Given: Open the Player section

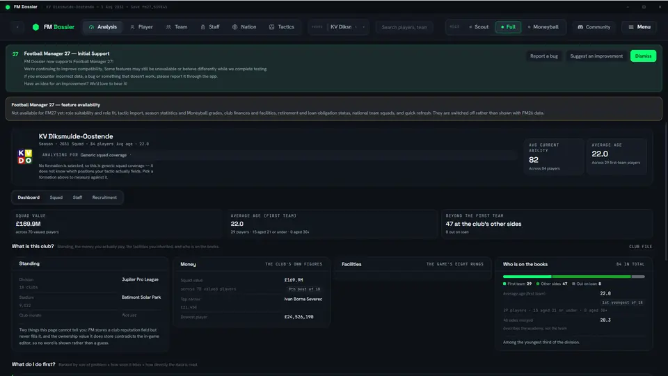Looking at the screenshot, I should (x=141, y=27).
